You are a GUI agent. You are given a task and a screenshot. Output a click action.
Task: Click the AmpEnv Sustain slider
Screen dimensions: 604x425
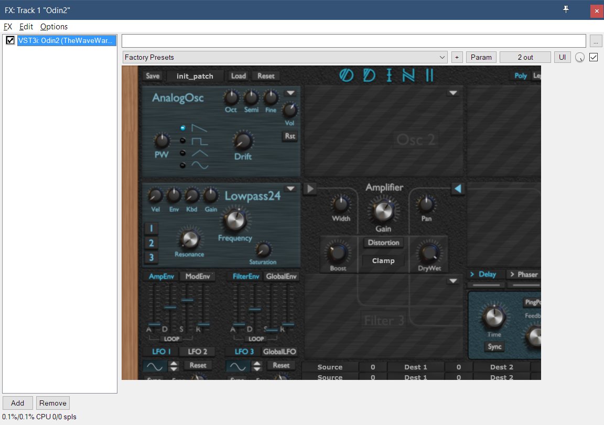187,300
